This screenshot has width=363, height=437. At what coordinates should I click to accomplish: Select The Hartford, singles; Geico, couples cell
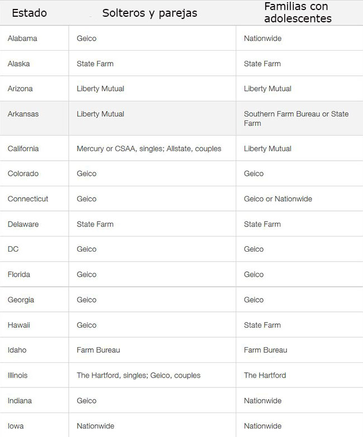[138, 376]
